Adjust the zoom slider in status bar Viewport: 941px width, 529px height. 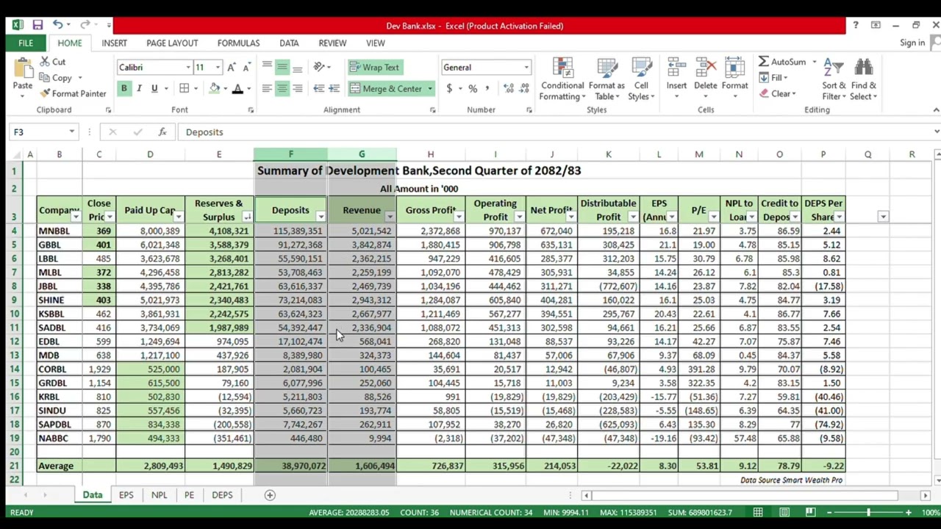(868, 512)
